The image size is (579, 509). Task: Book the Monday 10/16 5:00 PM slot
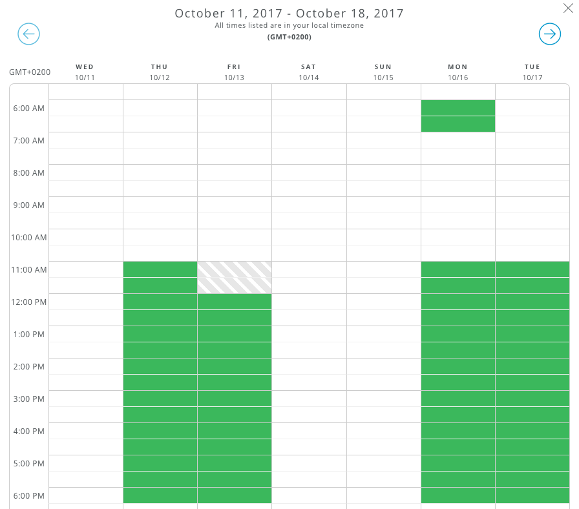pos(458,463)
